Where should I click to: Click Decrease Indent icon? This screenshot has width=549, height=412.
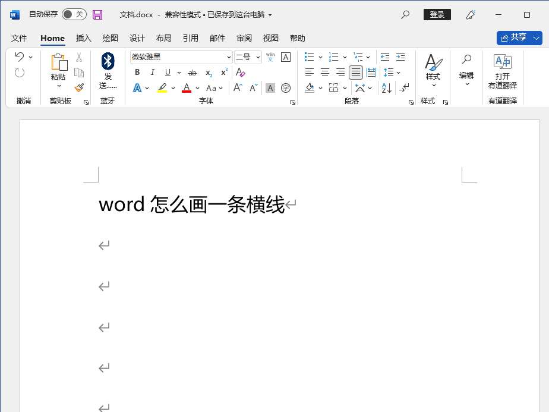tap(385, 56)
